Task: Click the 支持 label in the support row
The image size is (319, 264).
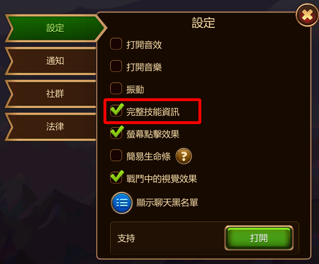Action: pos(126,238)
